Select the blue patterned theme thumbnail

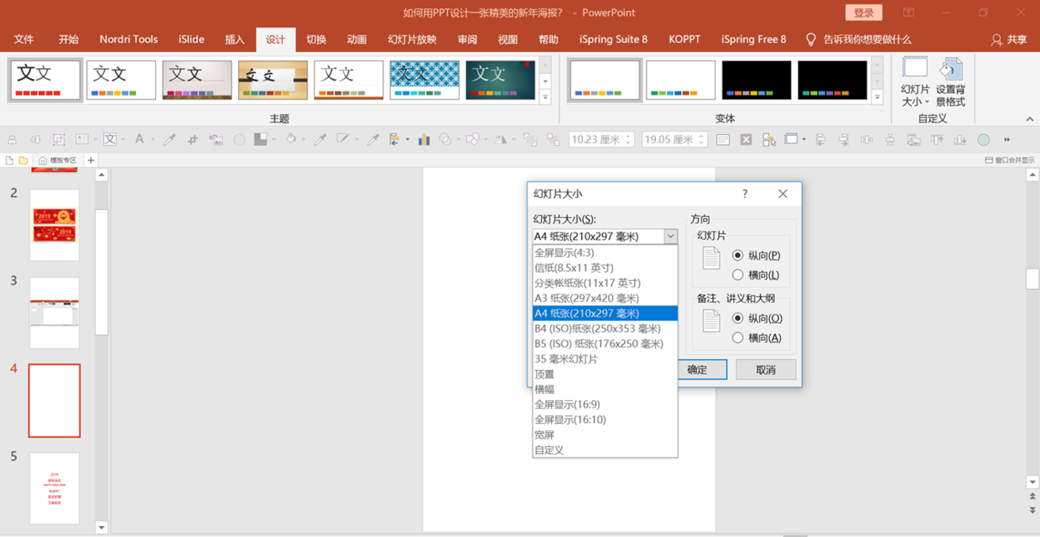tap(424, 80)
